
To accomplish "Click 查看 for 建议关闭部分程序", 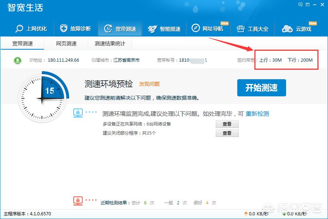I will (227, 133).
